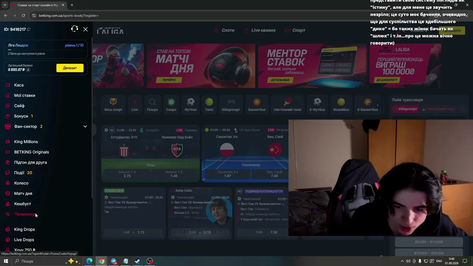The image size is (473, 266).
Task: Open Бонуси from the side menu
Action: tap(21, 116)
